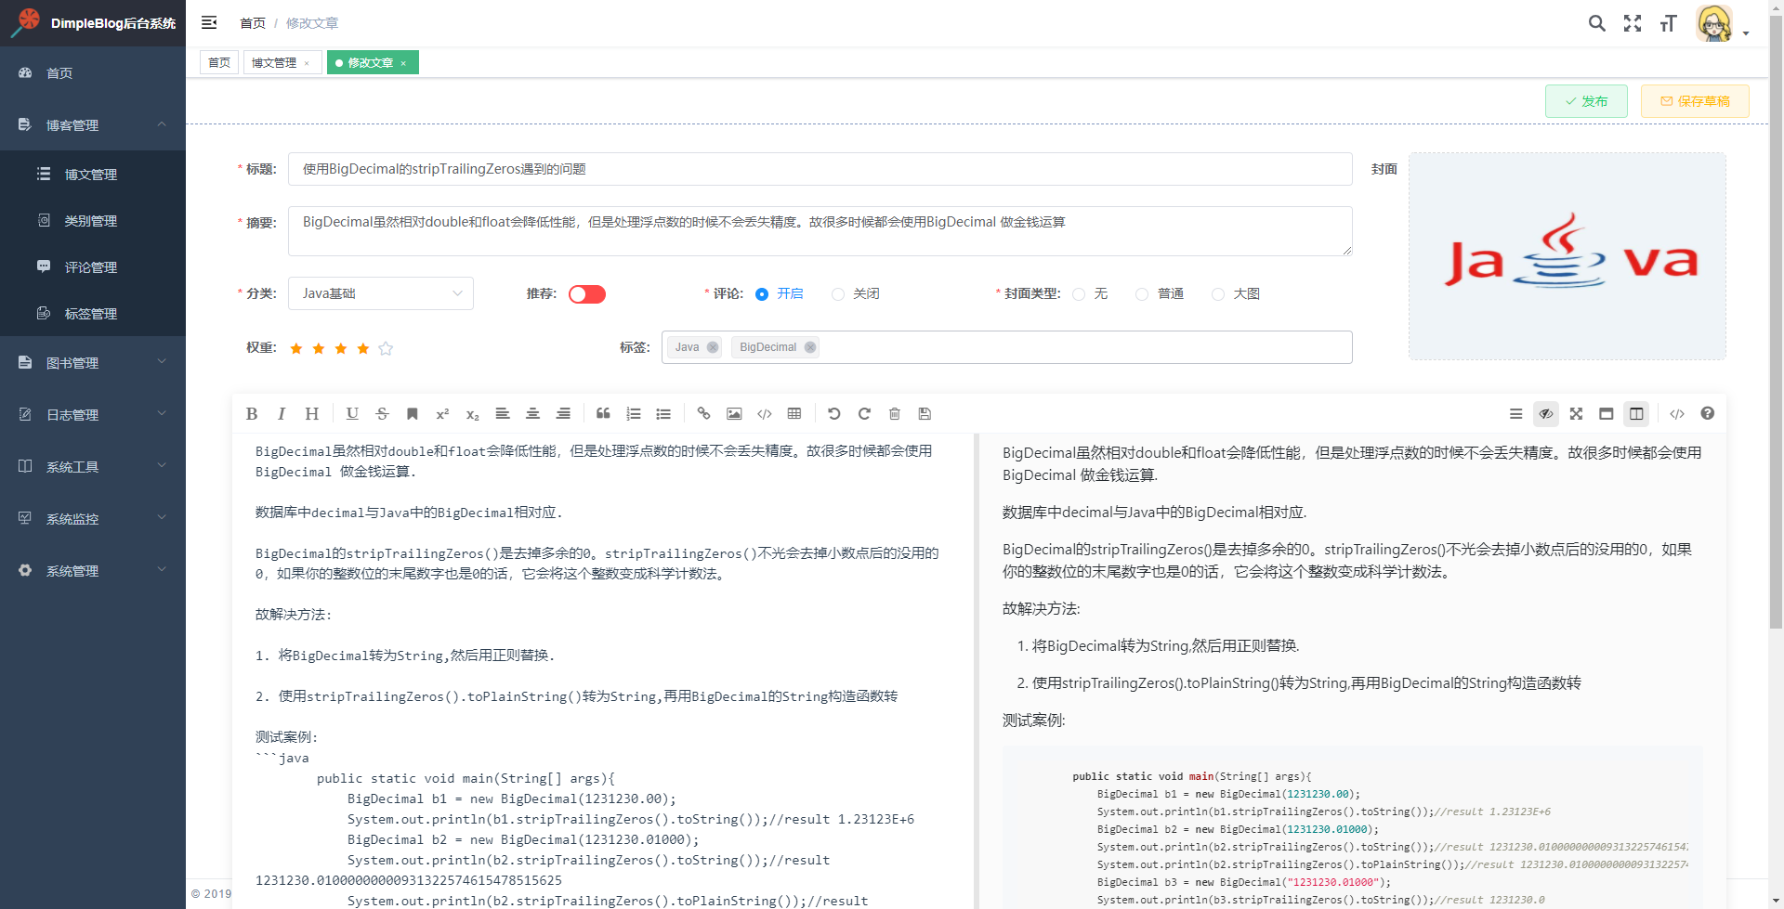View HTML source of the article
Viewport: 1784px width, 909px height.
coord(1677,414)
